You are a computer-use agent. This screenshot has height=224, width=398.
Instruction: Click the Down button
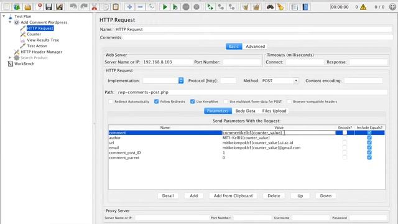click(x=326, y=196)
